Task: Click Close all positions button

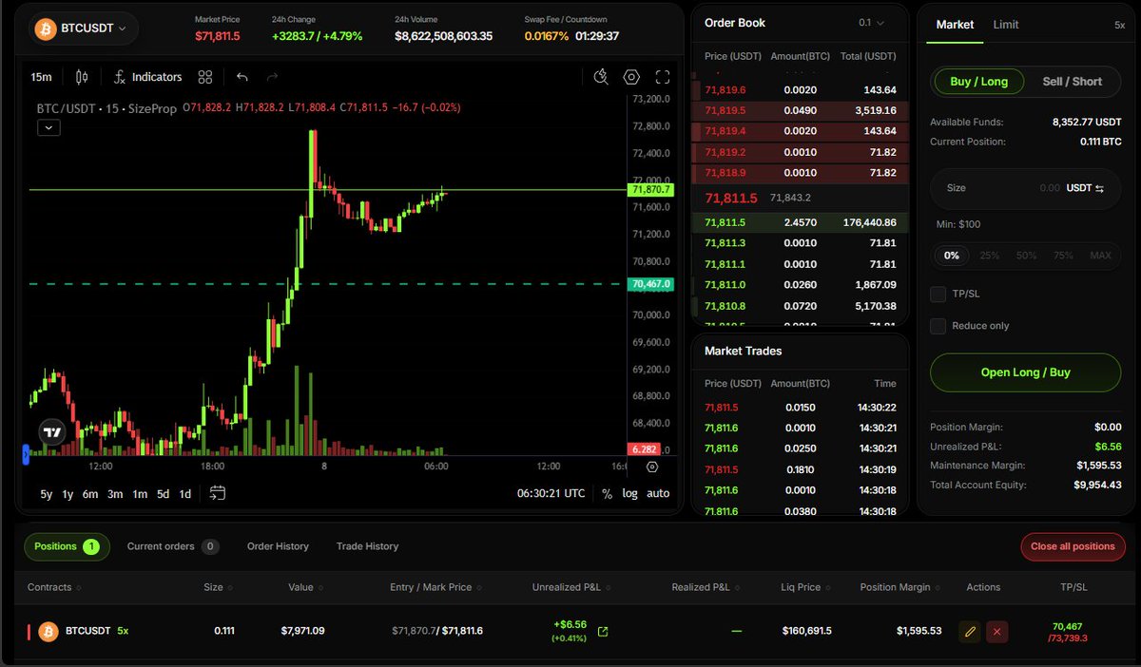Action: click(x=1073, y=546)
